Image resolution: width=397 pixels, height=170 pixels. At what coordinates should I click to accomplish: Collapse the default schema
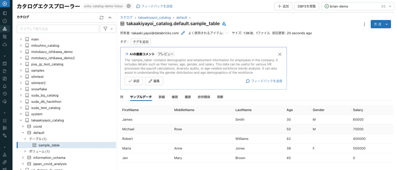(23, 133)
